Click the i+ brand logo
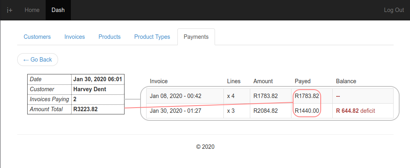Viewport: 410px width, 168px height. (10, 10)
